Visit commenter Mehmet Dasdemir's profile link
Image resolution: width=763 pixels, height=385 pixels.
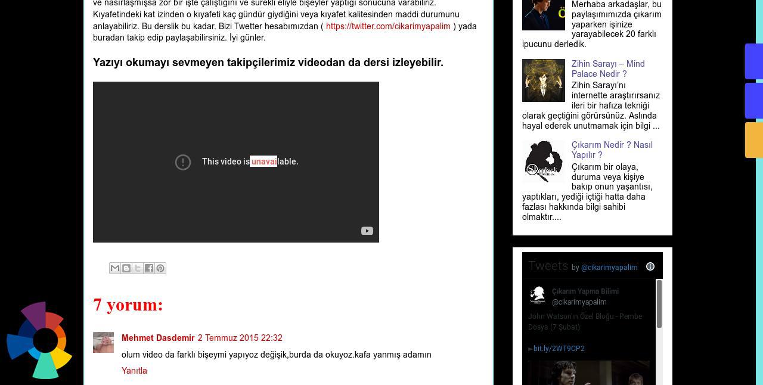click(x=158, y=338)
